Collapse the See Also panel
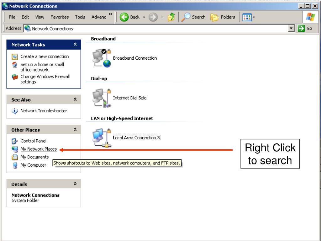The width and height of the screenshot is (321, 241). [x=75, y=99]
